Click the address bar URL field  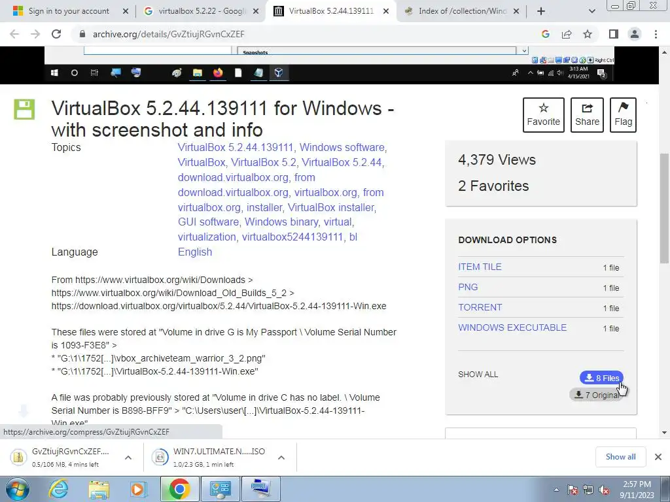tap(299, 34)
